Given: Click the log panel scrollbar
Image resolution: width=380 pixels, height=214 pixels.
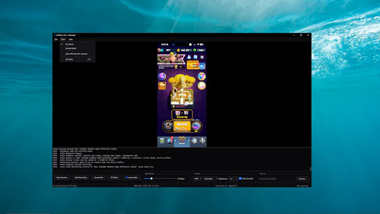Looking at the screenshot, I should tap(310, 169).
